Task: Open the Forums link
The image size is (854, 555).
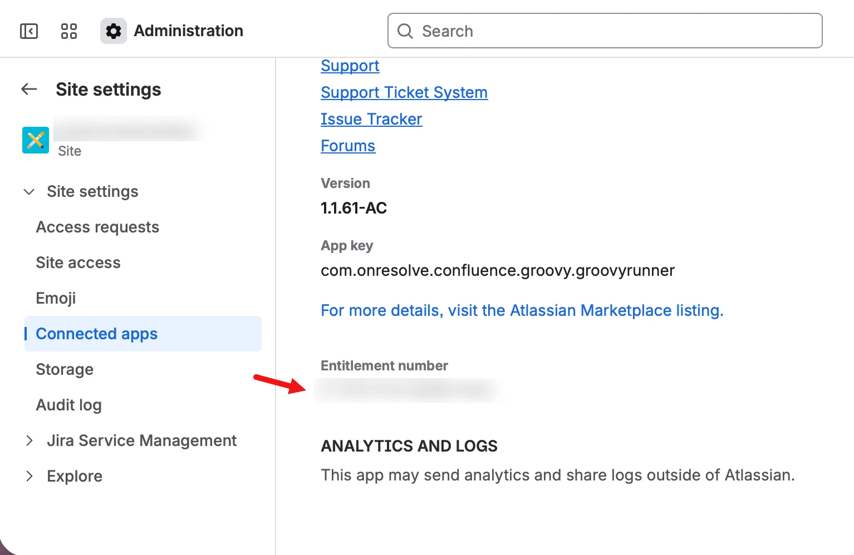Action: 348,146
